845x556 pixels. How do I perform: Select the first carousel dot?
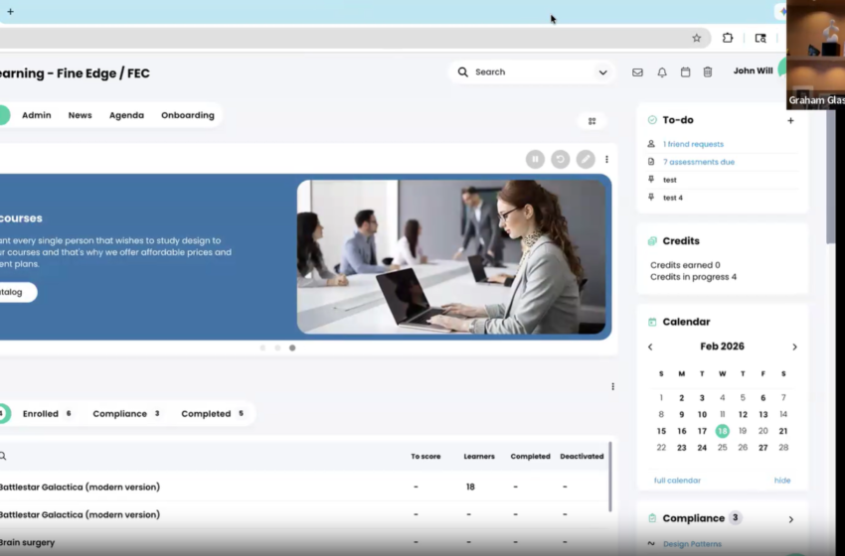[x=263, y=348]
